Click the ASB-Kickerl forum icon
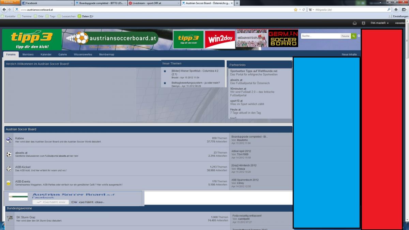The height and width of the screenshot is (230, 409). [x=9, y=169]
